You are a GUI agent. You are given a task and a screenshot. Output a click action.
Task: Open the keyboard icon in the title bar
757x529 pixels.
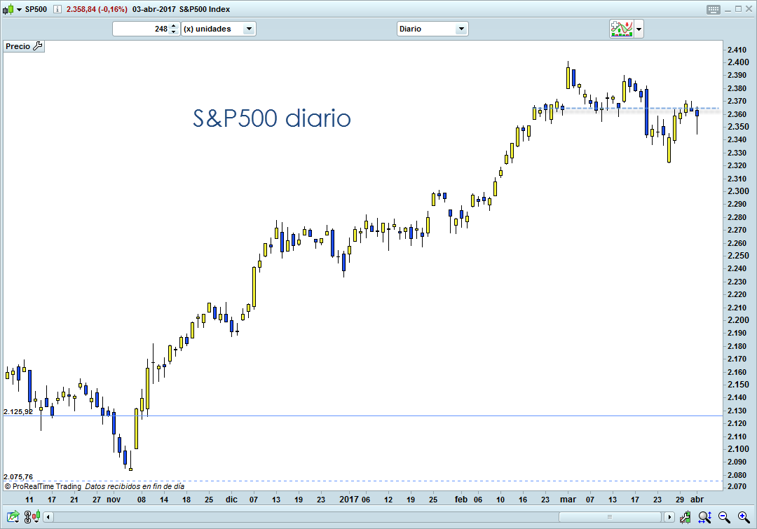[714, 9]
